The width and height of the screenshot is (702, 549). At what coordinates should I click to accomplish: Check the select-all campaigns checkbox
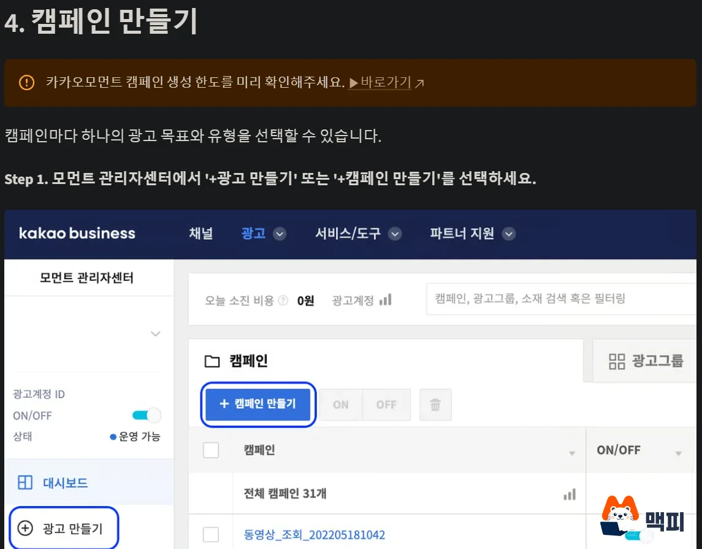[211, 450]
